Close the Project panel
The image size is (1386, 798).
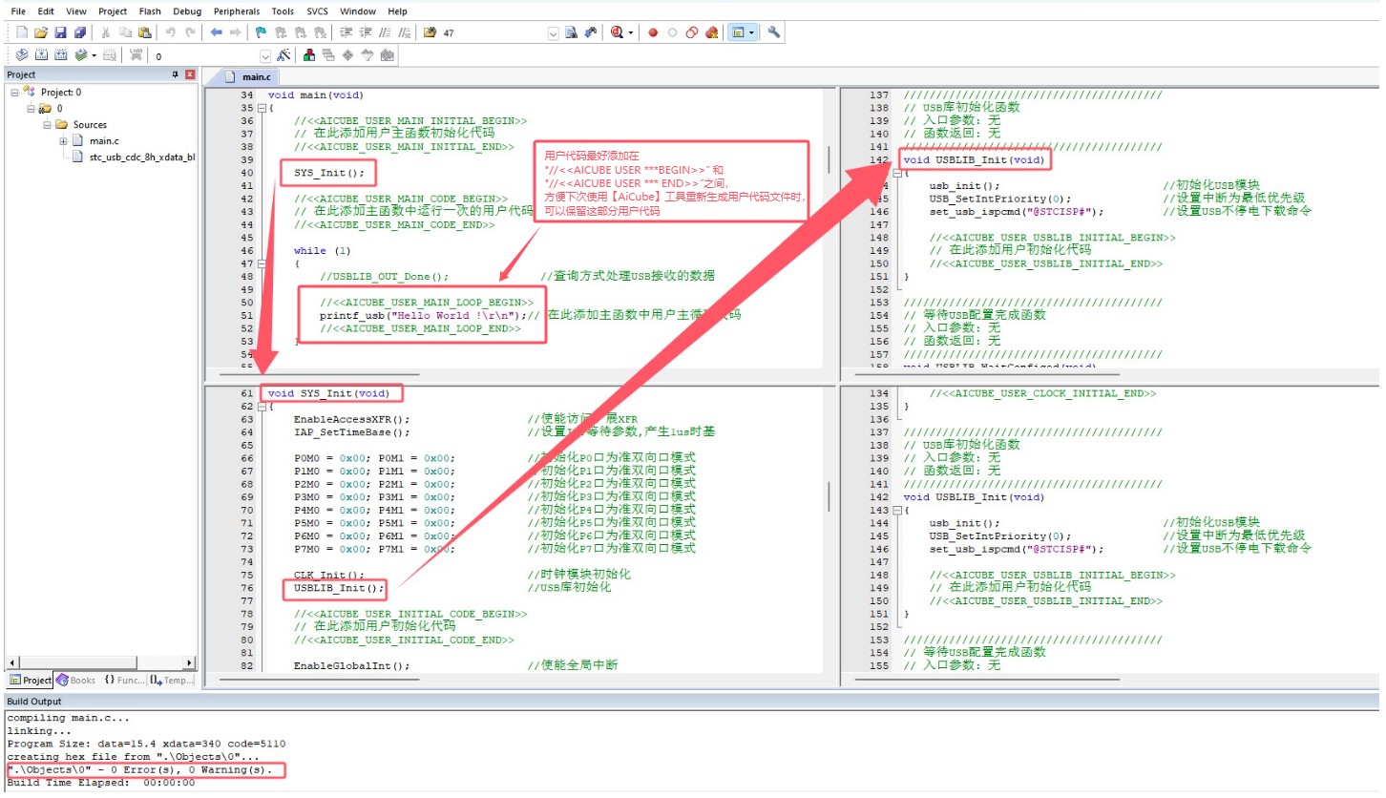point(189,74)
